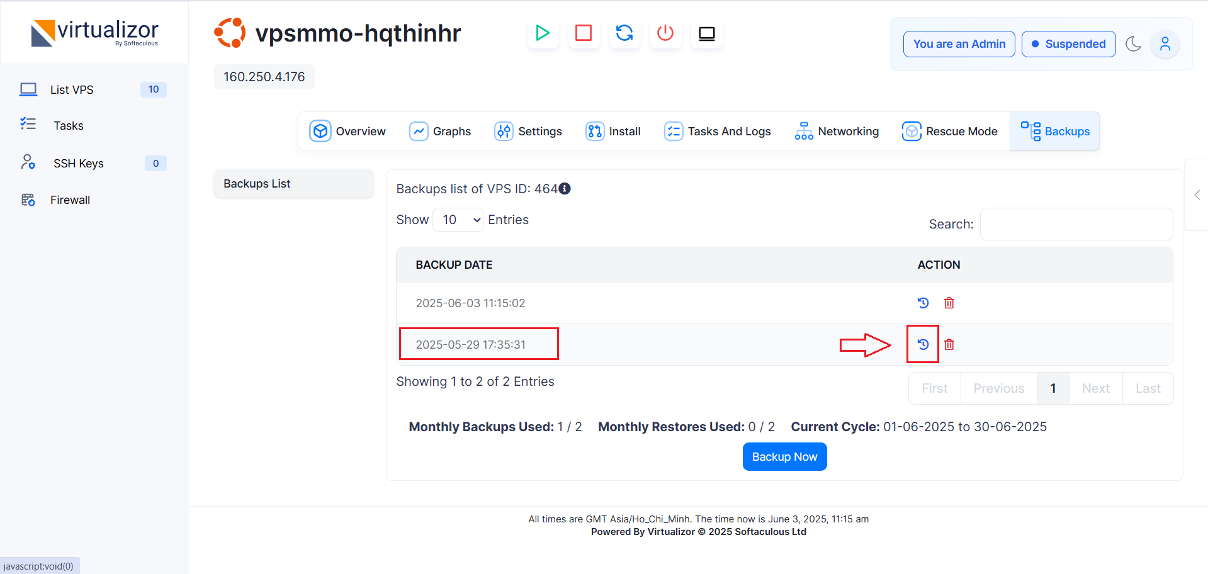Open the VNC console monitor icon
The height and width of the screenshot is (574, 1208).
pos(707,33)
